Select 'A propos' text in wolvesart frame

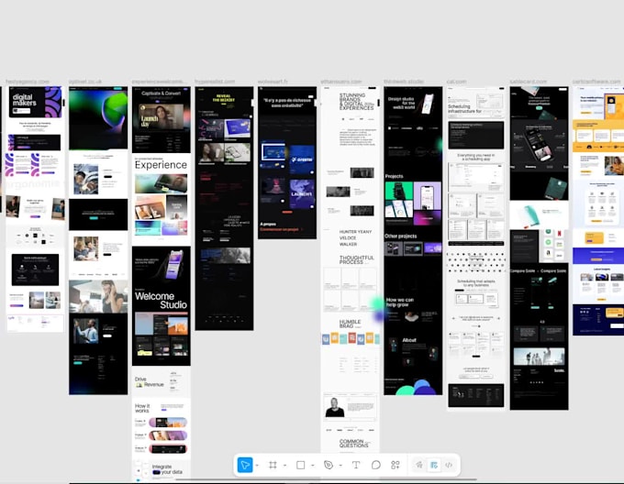click(268, 224)
